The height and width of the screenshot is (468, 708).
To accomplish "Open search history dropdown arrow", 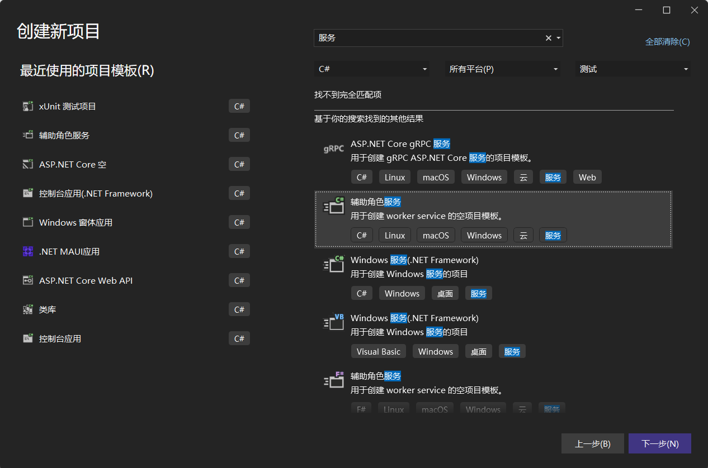I will coord(558,38).
